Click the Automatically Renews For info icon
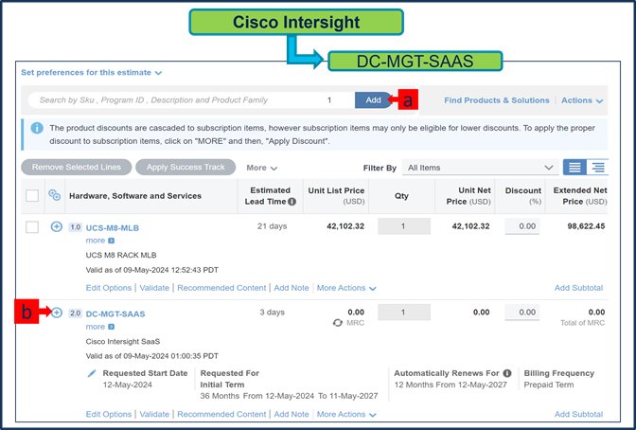Screen dimensions: 636x430 [507, 373]
